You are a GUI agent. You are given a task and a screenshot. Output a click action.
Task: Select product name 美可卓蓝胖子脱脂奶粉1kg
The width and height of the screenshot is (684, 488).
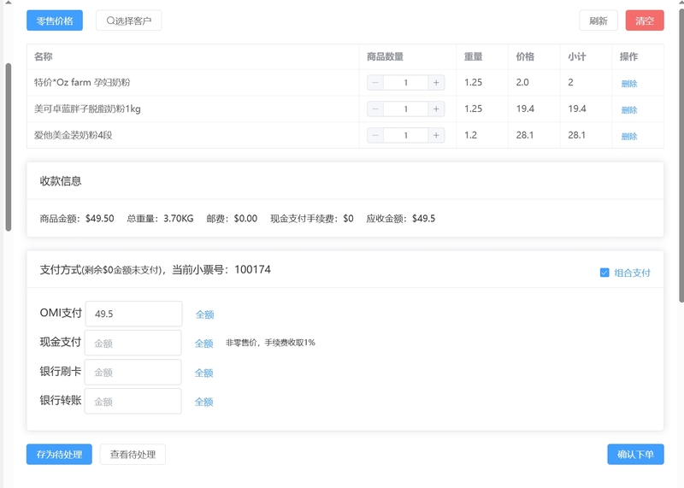point(87,109)
